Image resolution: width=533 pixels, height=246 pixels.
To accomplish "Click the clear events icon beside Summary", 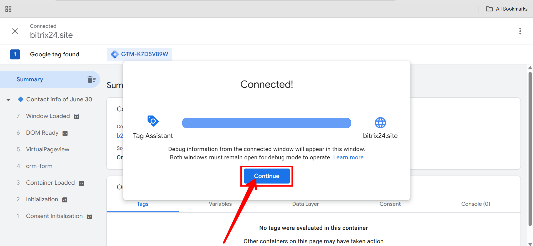I will (x=91, y=79).
